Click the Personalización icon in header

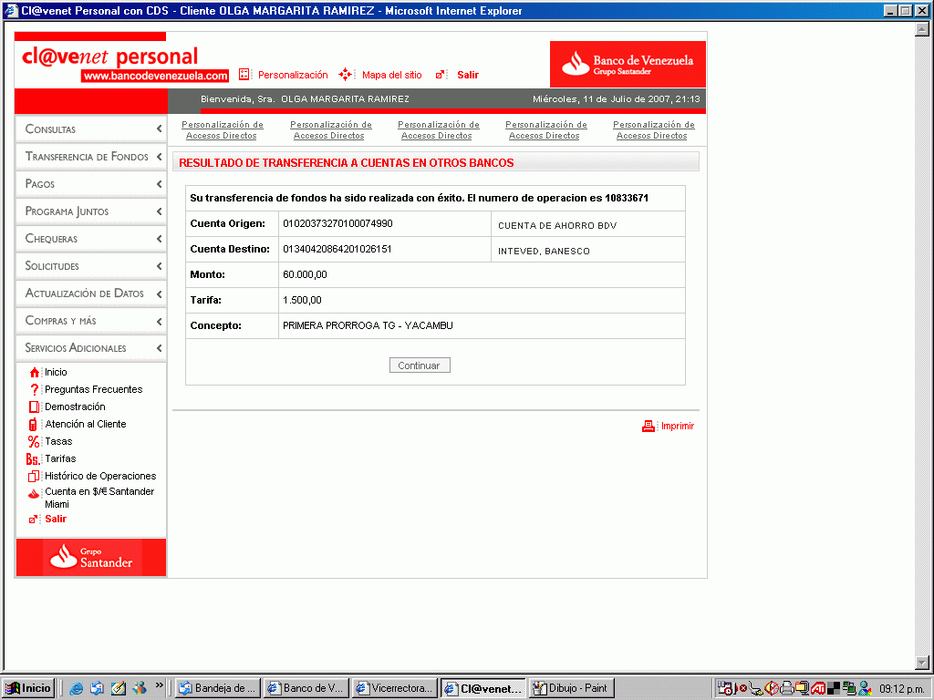pyautogui.click(x=244, y=75)
